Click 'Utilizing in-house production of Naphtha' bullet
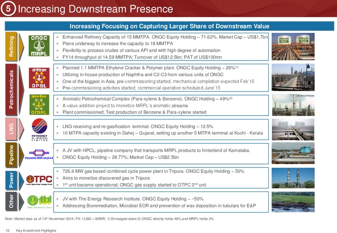 [143, 75]
